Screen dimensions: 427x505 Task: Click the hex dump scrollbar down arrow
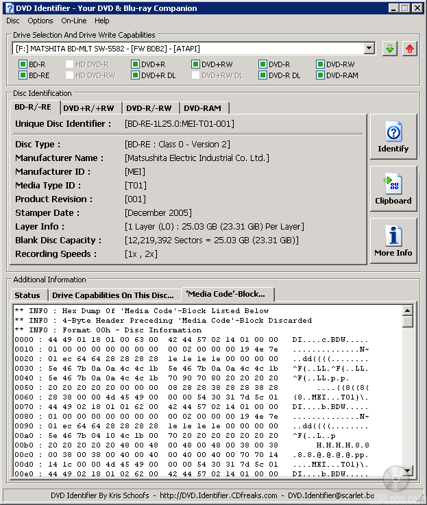(408, 470)
